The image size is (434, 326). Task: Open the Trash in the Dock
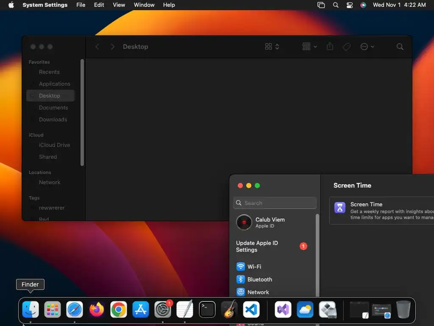coord(403,309)
